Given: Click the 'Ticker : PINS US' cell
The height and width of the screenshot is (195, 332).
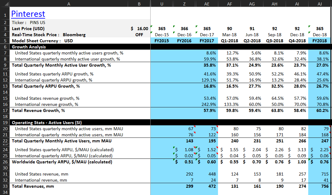Looking at the screenshot, I should pos(69,23).
